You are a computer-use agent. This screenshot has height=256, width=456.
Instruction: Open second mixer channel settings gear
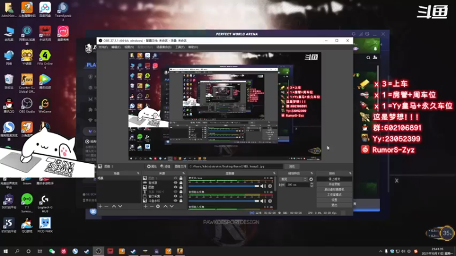pos(270,201)
